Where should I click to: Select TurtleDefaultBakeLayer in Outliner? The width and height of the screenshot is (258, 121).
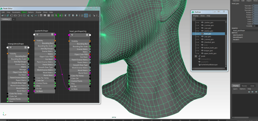coord(210,65)
